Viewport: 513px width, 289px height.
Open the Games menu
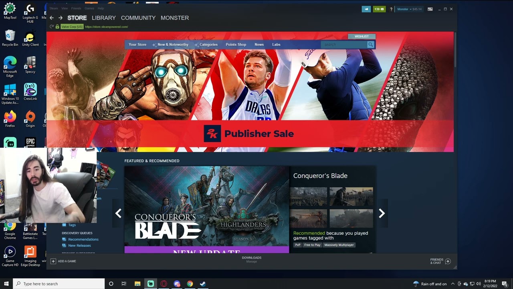pyautogui.click(x=89, y=8)
